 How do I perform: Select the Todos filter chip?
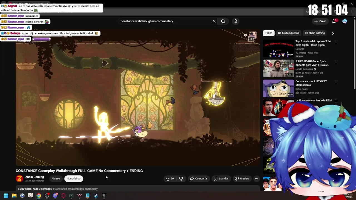point(269,33)
